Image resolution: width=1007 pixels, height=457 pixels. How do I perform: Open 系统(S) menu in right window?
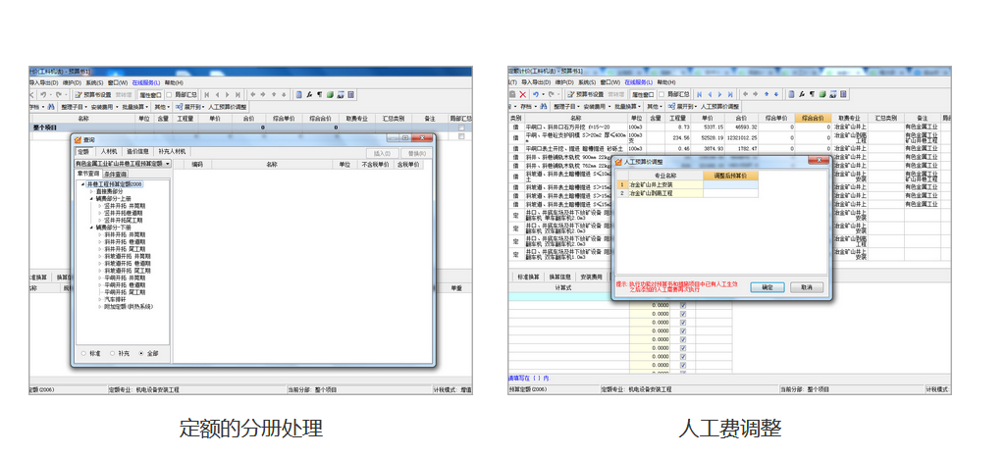[x=587, y=82]
